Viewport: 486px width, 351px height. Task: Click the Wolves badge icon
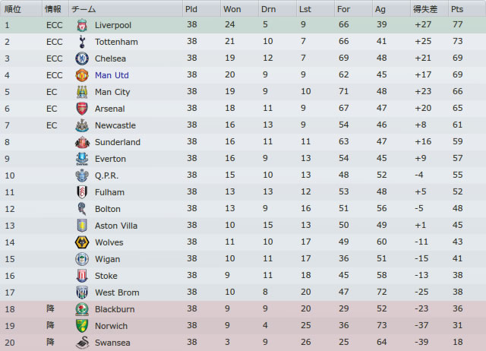click(82, 242)
